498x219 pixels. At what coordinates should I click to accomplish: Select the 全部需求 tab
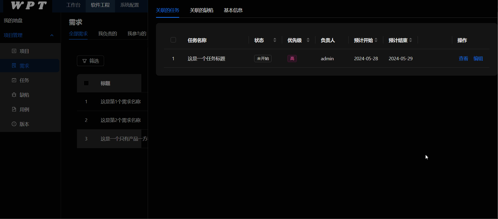coord(78,34)
